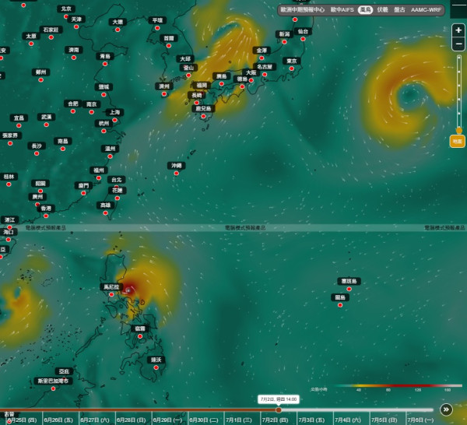The height and width of the screenshot is (425, 467).
Task: Click the 濟州 city label
Action: point(164,86)
